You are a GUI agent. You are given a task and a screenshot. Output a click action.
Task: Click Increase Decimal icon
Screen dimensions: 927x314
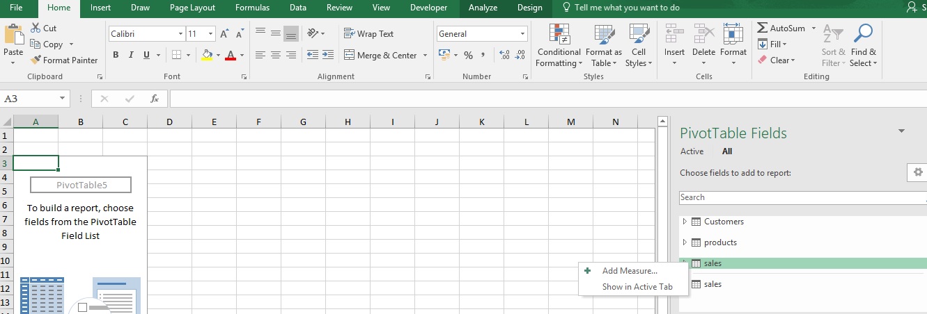click(504, 56)
